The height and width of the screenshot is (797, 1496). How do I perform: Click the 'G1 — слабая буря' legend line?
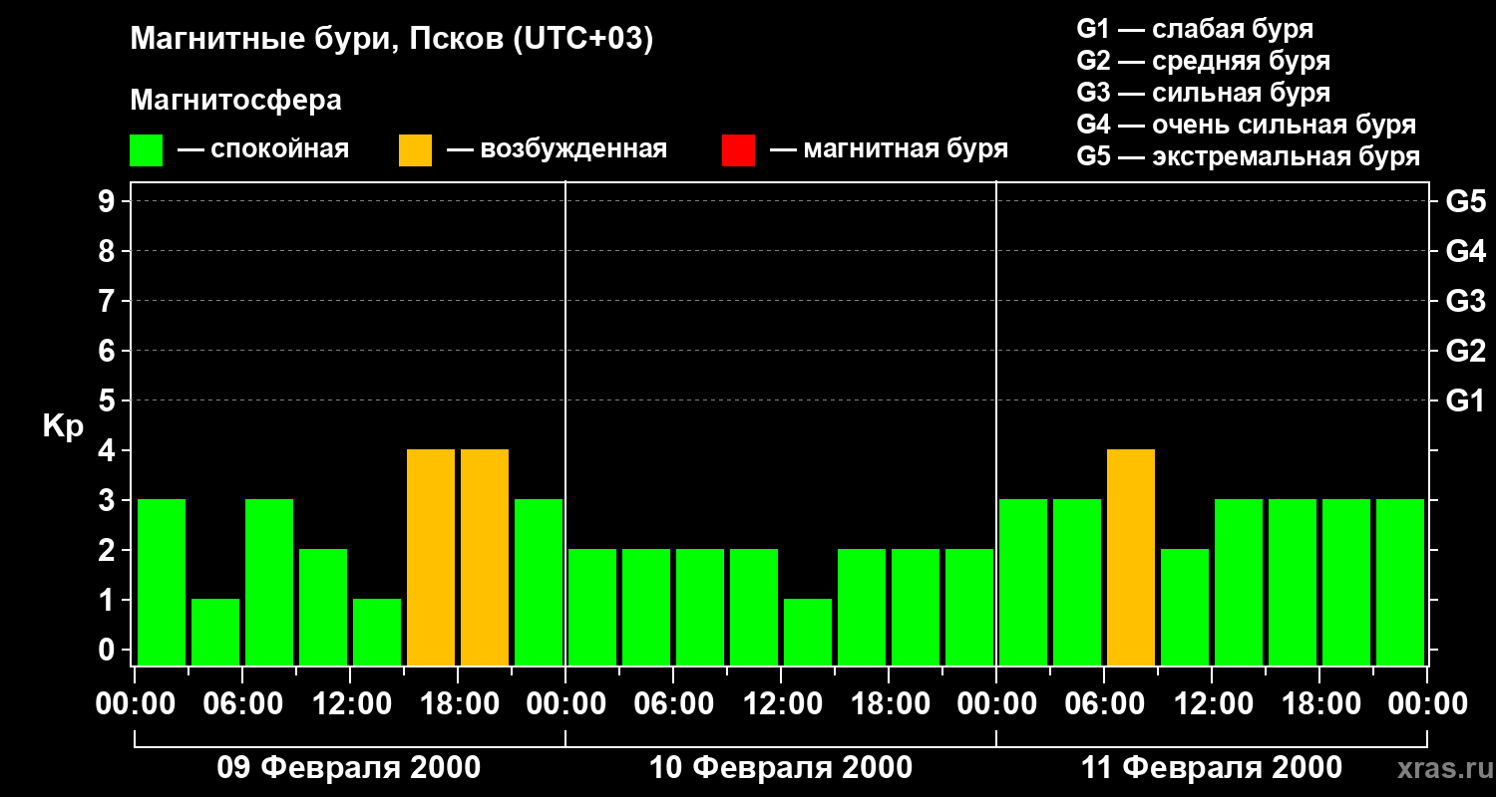coord(1195,29)
